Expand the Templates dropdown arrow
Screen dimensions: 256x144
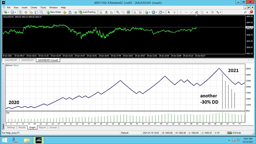pyautogui.click(x=163, y=12)
